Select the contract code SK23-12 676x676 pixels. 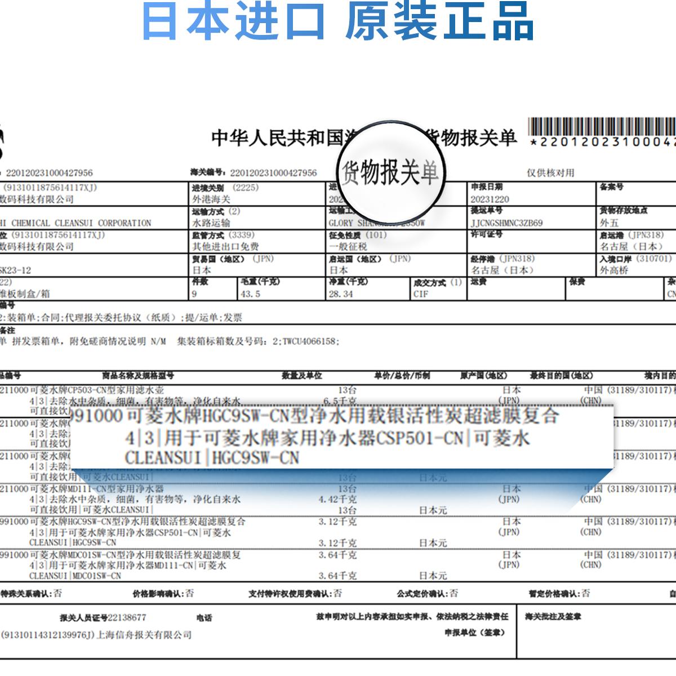(15, 270)
